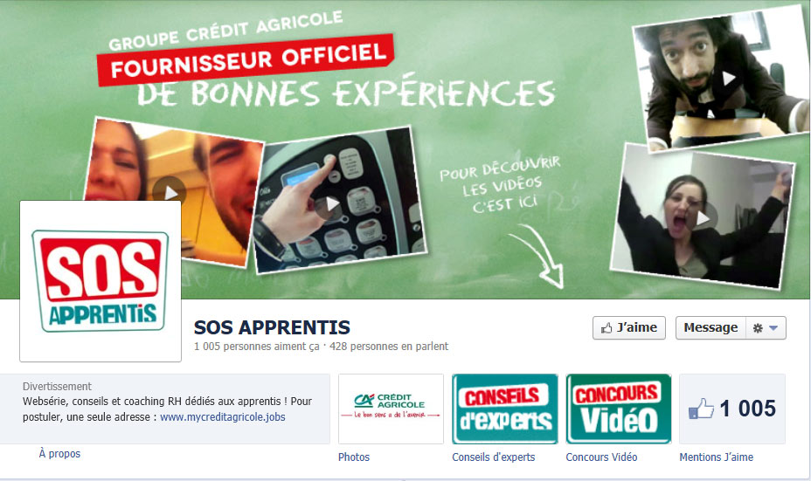Image resolution: width=811 pixels, height=481 pixels.
Task: Send a message with the Message button
Action: click(710, 327)
